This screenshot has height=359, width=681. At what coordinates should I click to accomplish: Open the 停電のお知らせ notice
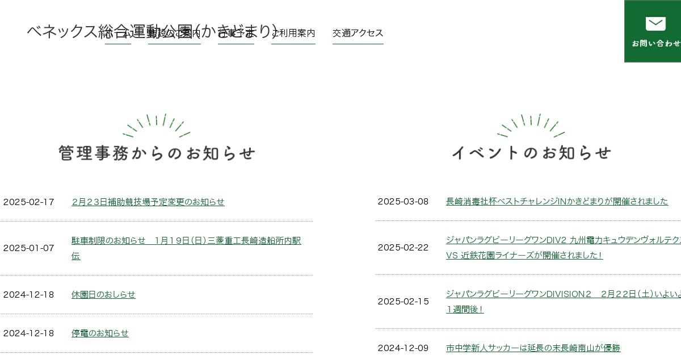point(100,333)
